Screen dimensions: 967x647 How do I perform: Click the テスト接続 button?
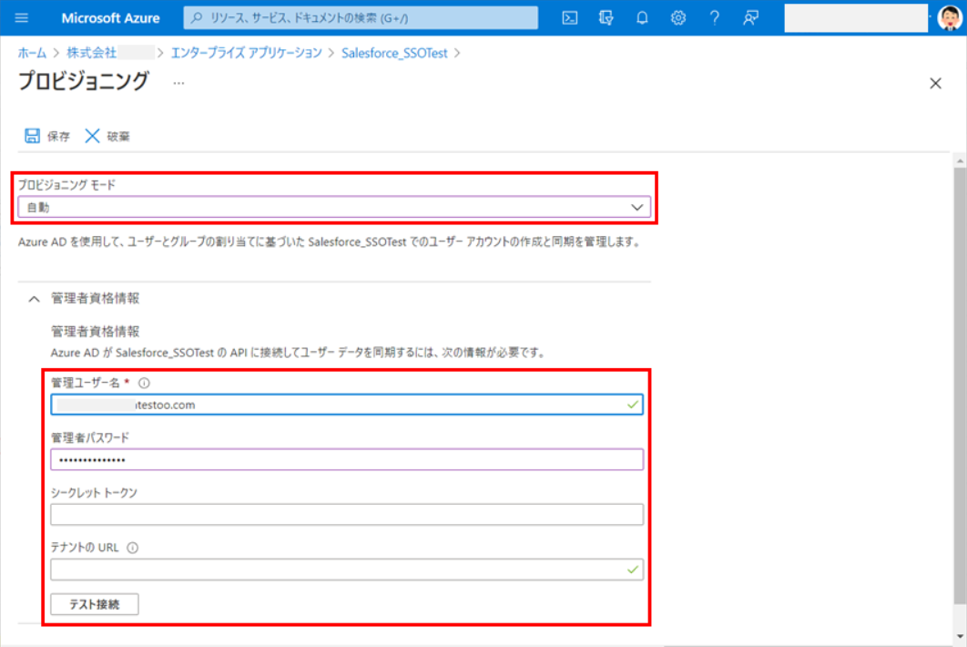coord(95,604)
